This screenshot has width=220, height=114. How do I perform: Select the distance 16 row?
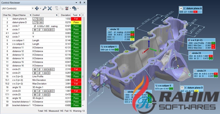click(x=42, y=66)
